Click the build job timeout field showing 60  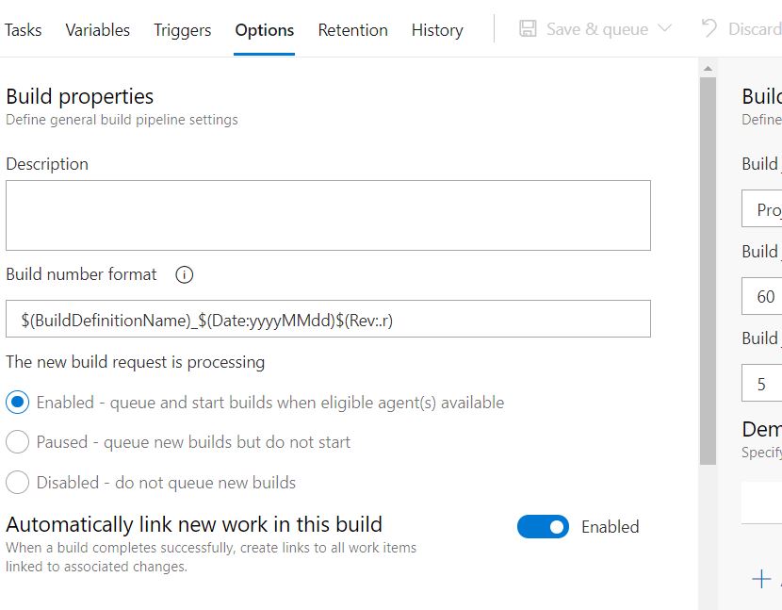pos(765,296)
